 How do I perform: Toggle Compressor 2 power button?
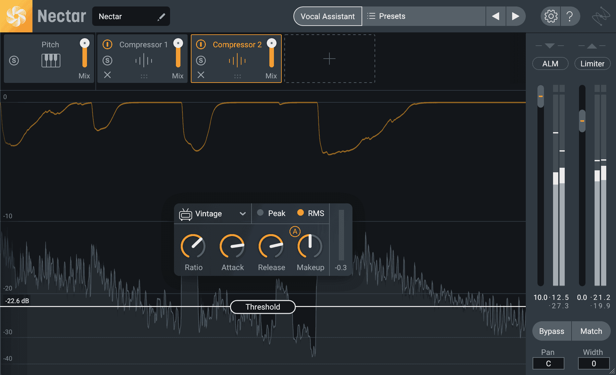tap(201, 44)
